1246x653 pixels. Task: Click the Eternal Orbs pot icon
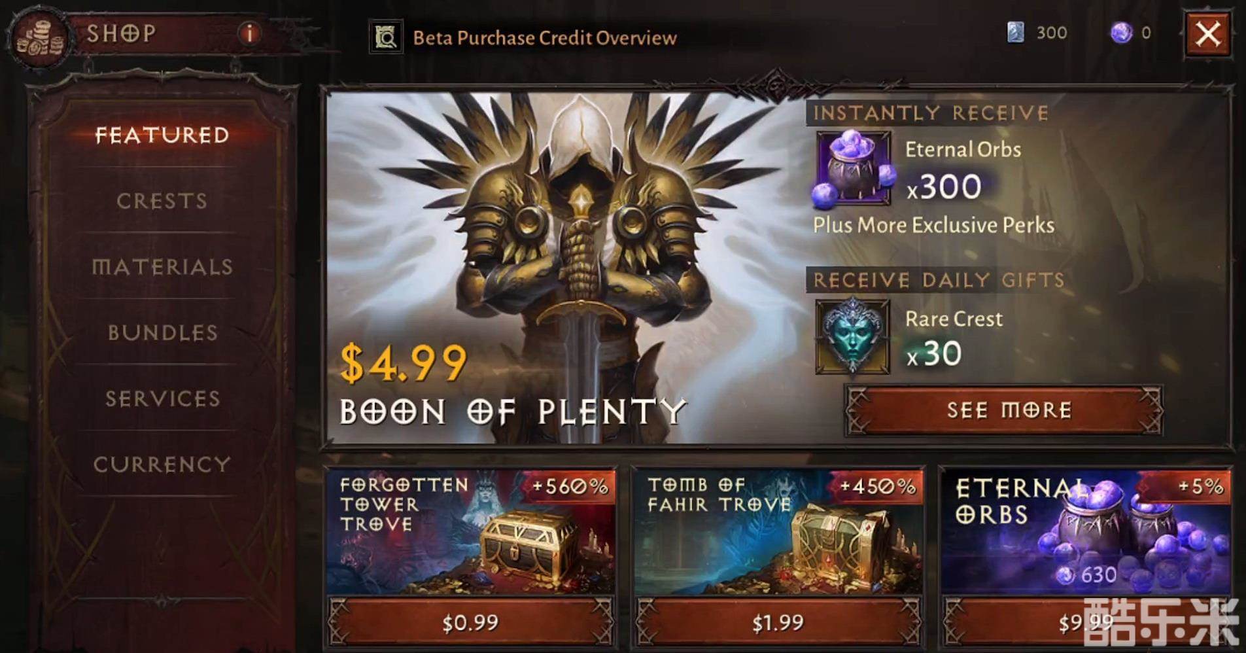point(854,169)
